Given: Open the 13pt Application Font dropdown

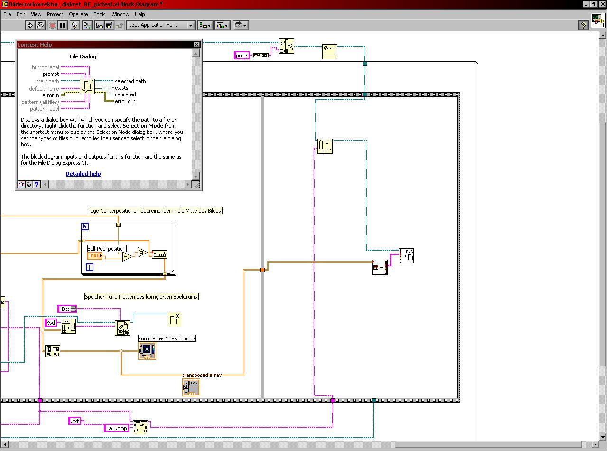Looking at the screenshot, I should tap(161, 25).
